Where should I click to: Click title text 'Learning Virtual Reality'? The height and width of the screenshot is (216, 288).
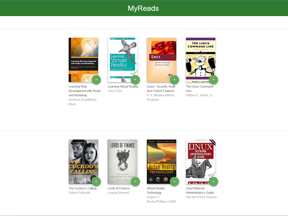(x=123, y=86)
